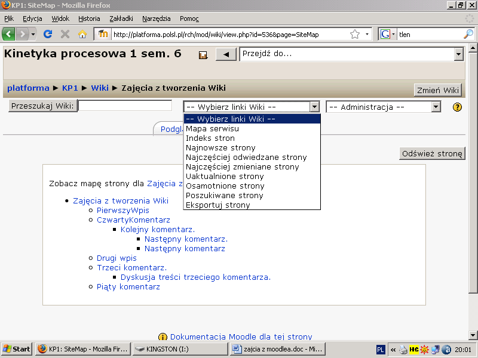This screenshot has width=478, height=358.
Task: Select 'Uaktualnione strony' option
Action: 252,176
